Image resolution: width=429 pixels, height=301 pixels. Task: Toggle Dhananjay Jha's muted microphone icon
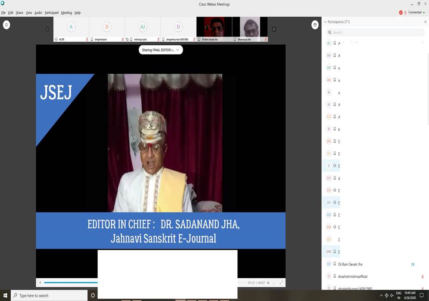(266, 39)
